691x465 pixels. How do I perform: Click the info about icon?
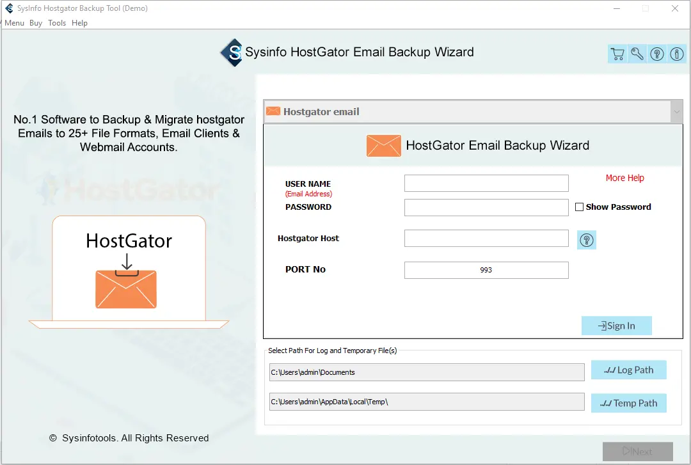click(x=677, y=54)
